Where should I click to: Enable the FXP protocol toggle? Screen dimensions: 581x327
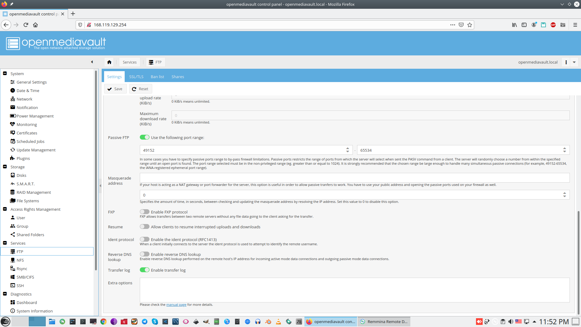tap(145, 212)
